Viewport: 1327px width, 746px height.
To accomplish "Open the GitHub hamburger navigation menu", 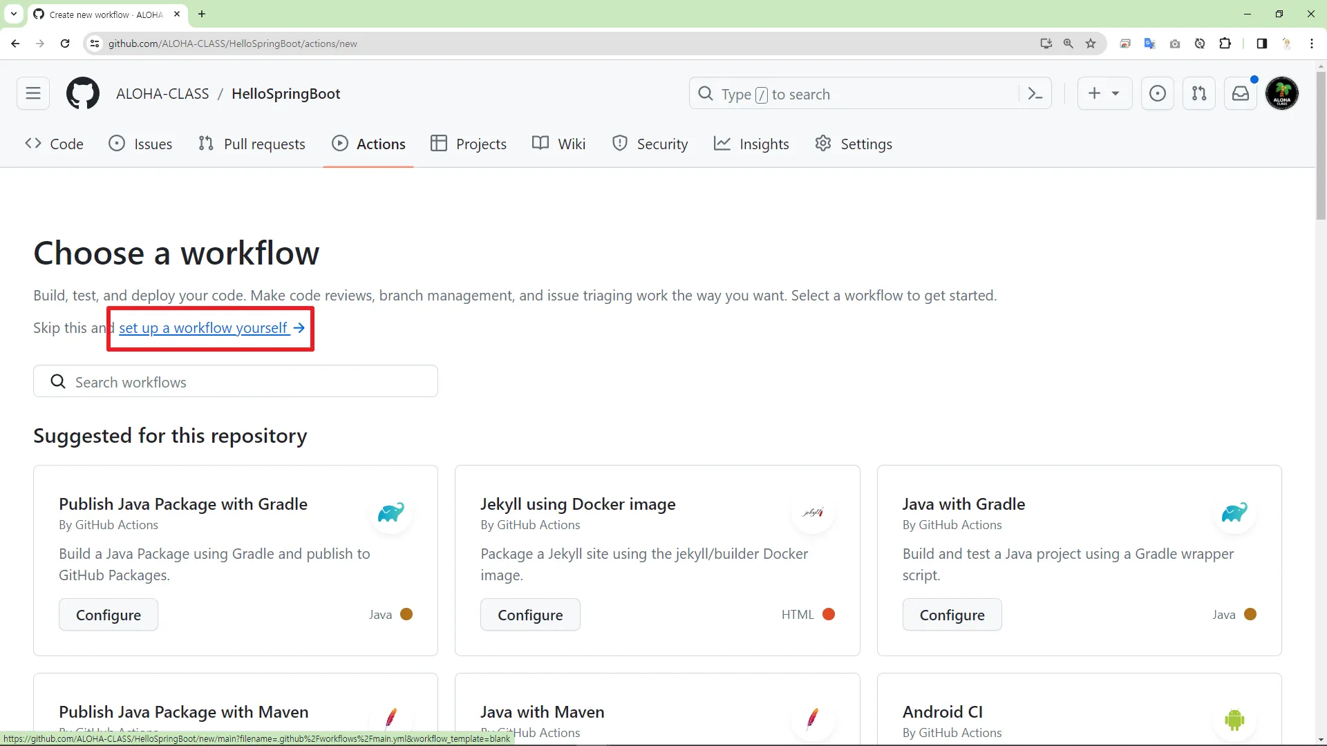I will (33, 93).
